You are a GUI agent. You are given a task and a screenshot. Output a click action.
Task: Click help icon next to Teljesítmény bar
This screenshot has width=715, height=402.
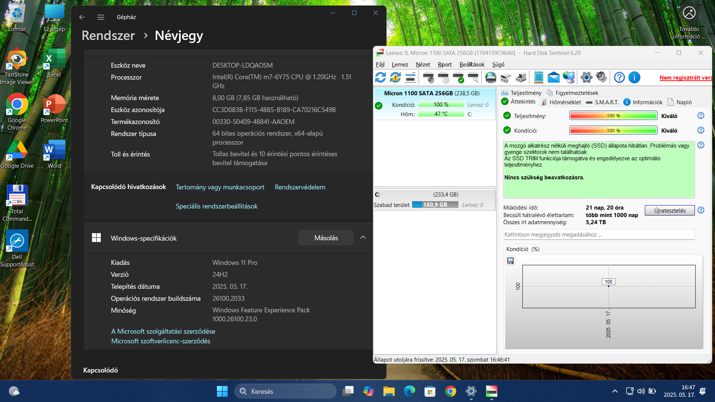point(701,116)
